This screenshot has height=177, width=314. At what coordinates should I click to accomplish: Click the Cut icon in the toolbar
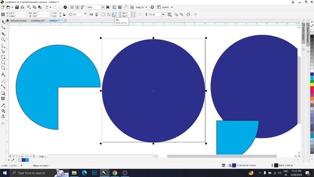(29, 7)
